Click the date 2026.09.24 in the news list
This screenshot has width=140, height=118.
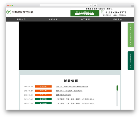(28, 87)
